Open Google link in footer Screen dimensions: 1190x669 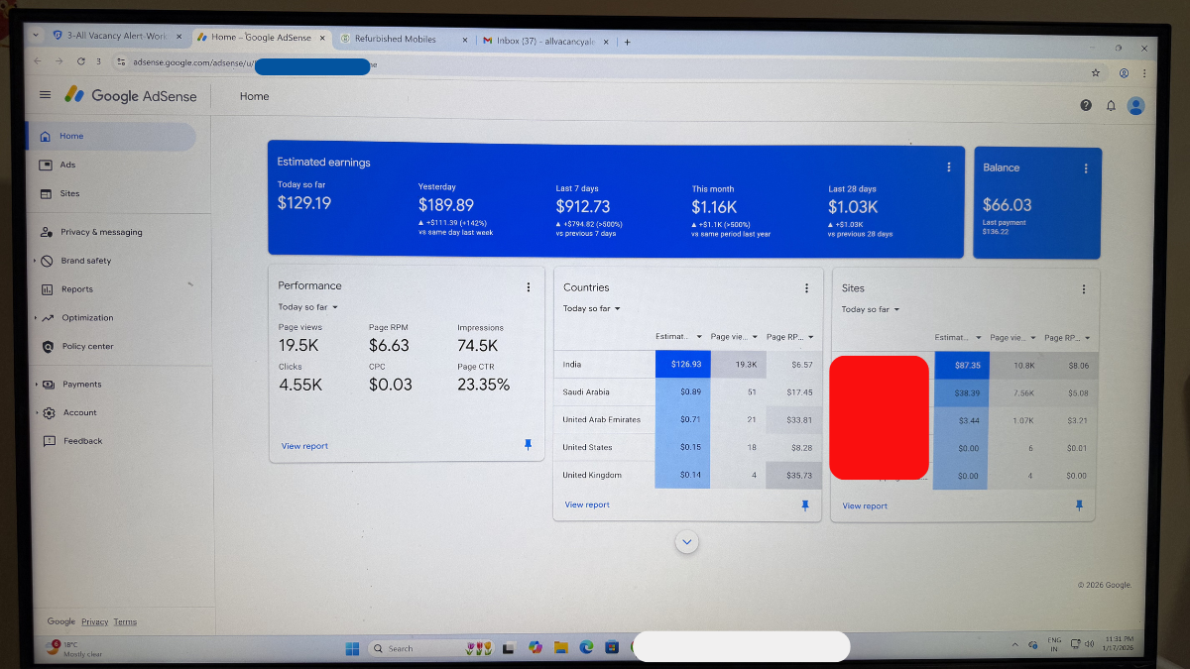61,621
